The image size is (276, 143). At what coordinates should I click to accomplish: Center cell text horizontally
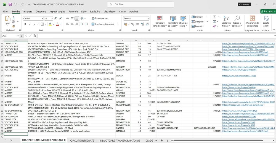click(x=72, y=24)
